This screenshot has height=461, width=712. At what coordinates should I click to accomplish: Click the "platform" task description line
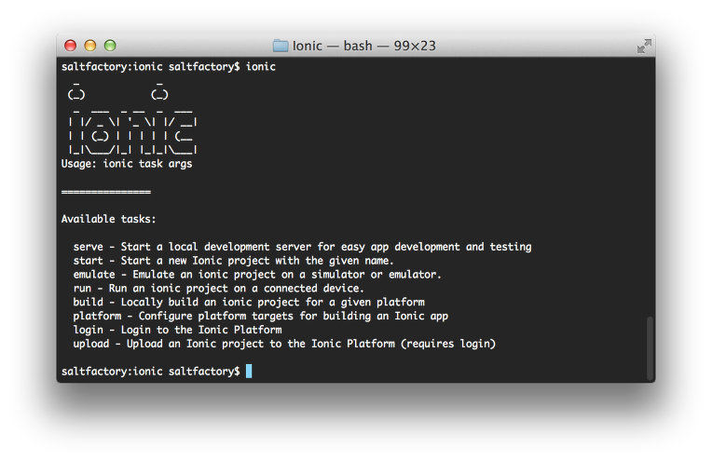tap(253, 317)
